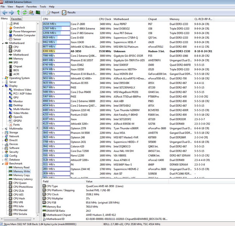
Task: Collapse the Display tree node
Action: coord(3,86)
